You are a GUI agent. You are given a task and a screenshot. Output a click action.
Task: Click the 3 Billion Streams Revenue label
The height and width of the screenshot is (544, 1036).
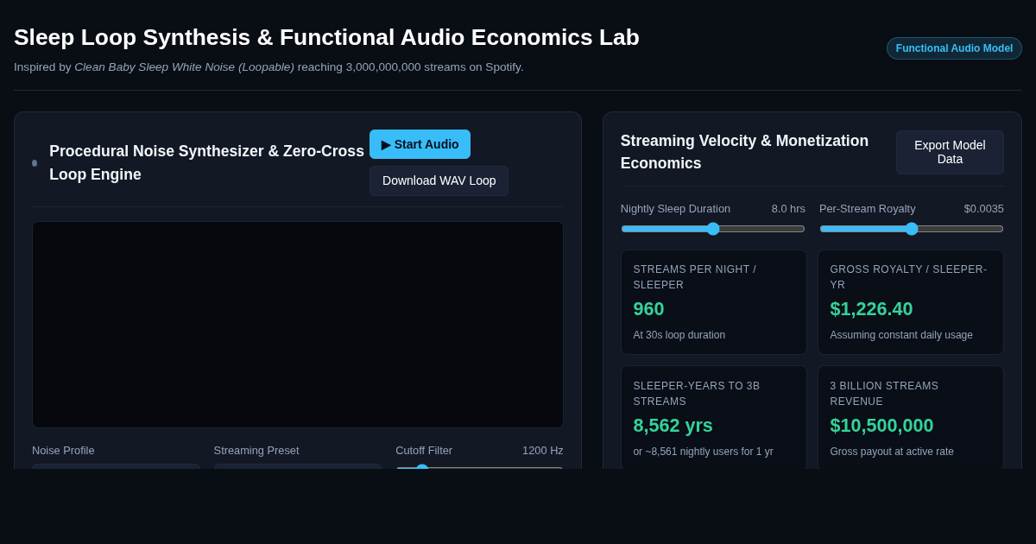pyautogui.click(x=884, y=394)
